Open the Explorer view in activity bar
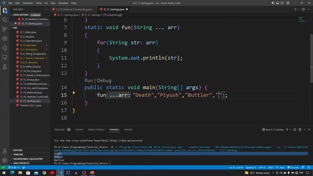Image resolution: width=313 pixels, height=176 pixels. coord(4,11)
